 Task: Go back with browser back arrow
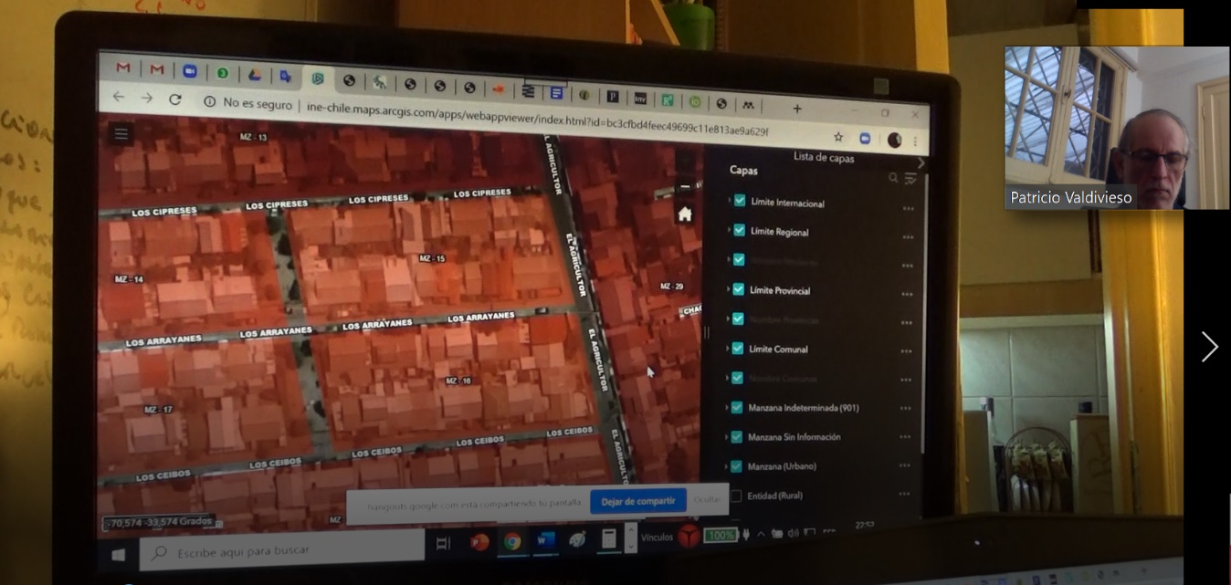pos(118,97)
